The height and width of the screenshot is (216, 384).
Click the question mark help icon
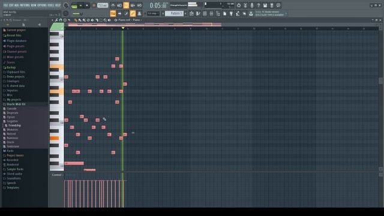point(259,5)
